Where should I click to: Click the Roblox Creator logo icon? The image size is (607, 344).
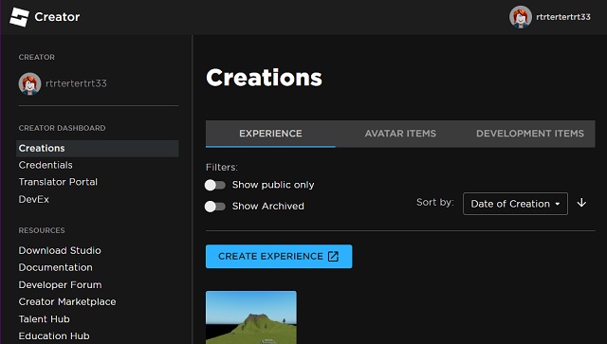19,17
